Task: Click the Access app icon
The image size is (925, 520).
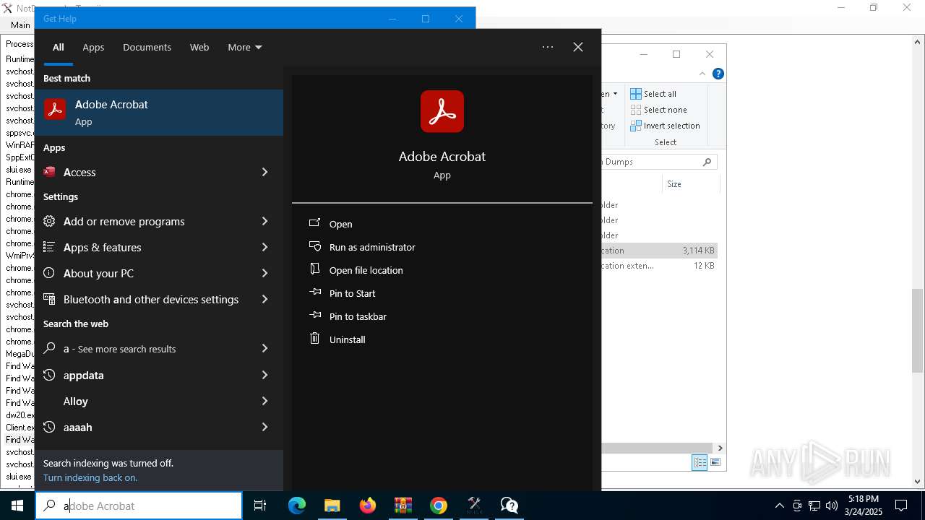Action: [x=49, y=172]
